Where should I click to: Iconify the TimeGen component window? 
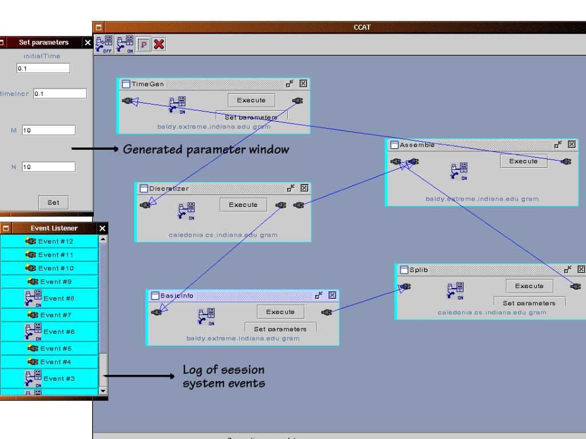pos(290,83)
